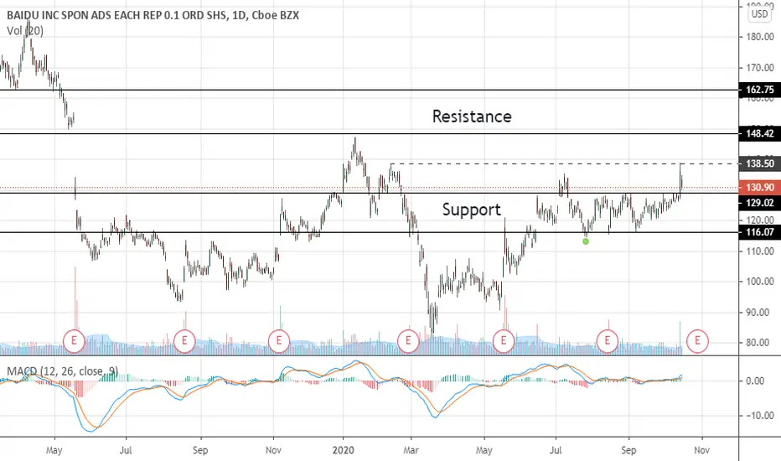
Task: Select the 162.75 price line label
Action: click(759, 90)
